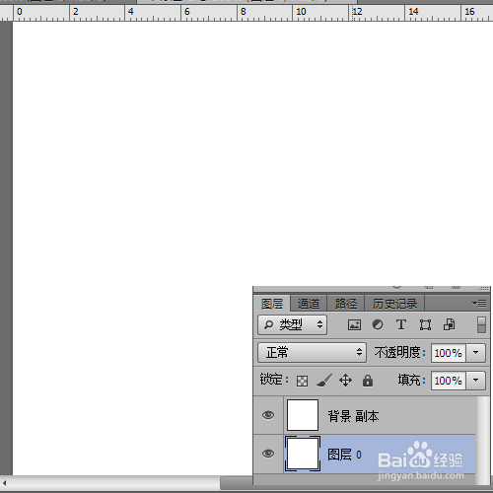The image size is (493, 493).
Task: Click the lock transparent pixels icon
Action: tap(302, 381)
